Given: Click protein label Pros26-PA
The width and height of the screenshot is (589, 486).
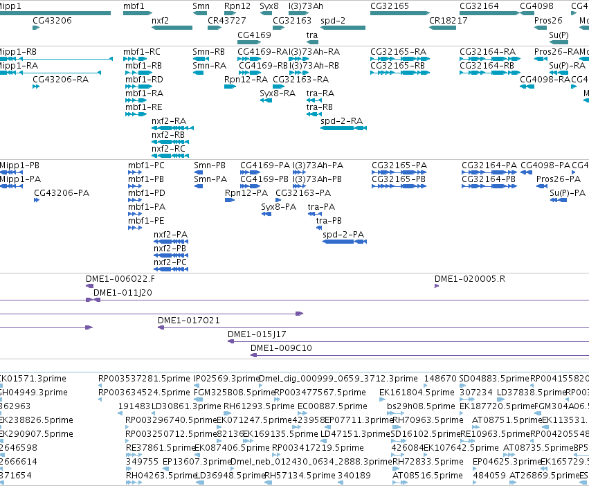Looking at the screenshot, I should [559, 179].
